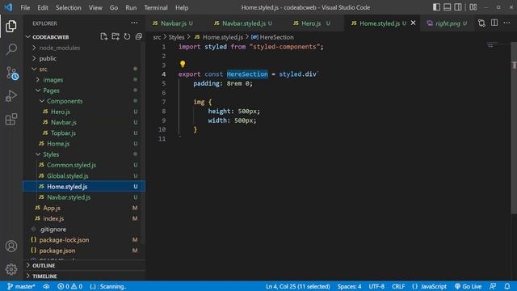This screenshot has width=517, height=291.
Task: Open Explorer views and more actions menu
Action: (134, 23)
